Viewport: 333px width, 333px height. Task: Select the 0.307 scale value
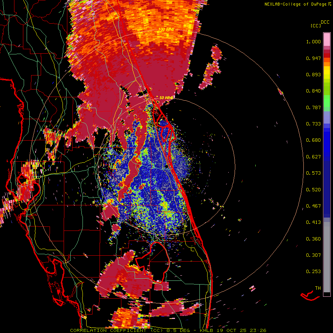pyautogui.click(x=313, y=255)
